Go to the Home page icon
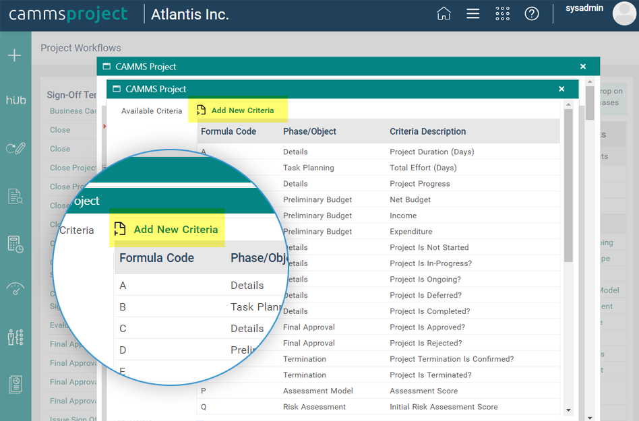The width and height of the screenshot is (639, 421). pyautogui.click(x=444, y=13)
